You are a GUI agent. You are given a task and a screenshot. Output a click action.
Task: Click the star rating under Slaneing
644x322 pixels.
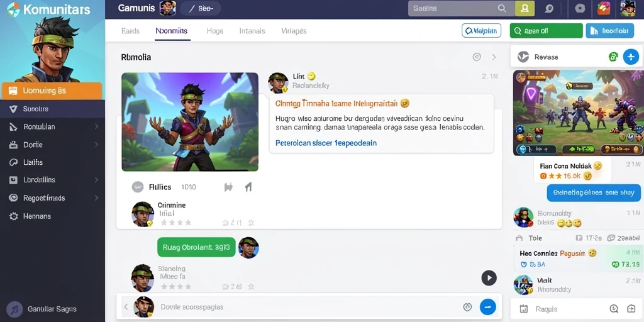point(176,286)
